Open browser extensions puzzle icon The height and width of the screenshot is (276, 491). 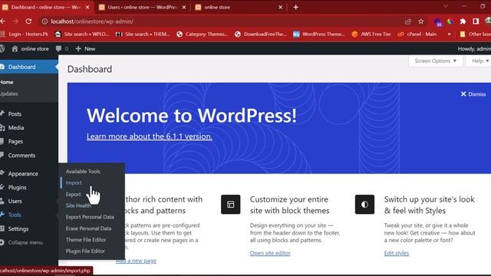click(x=463, y=21)
